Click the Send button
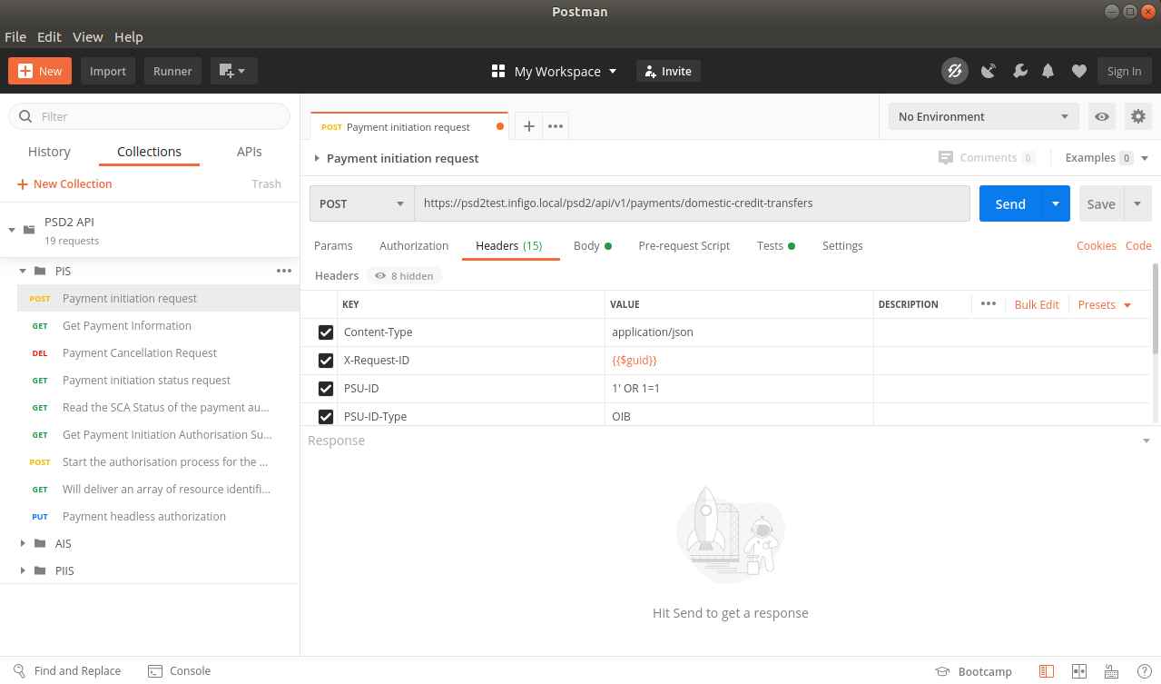Viewport: 1161px width, 684px height. (x=1010, y=203)
